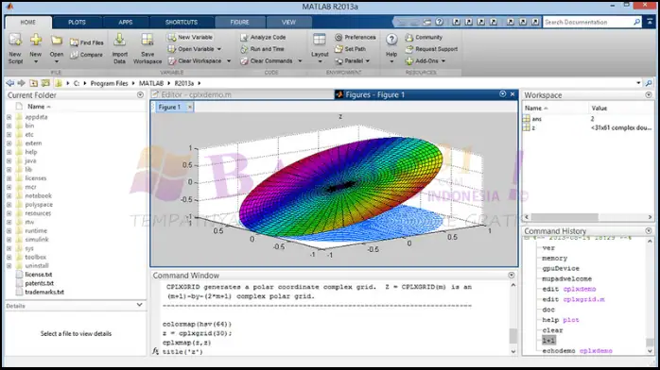Switch to the PLOTS ribbon tab

pos(77,23)
